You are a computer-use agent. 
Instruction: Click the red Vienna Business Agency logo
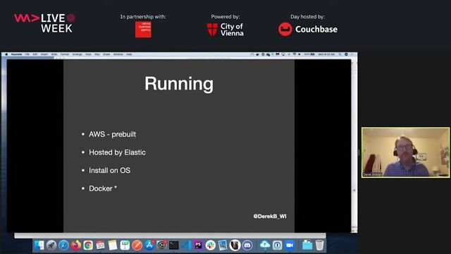[143, 30]
